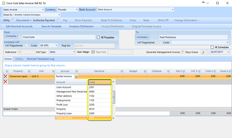The width and height of the screenshot is (232, 138).
Task: Toggle the Utility checkbox
Action: pos(12,20)
